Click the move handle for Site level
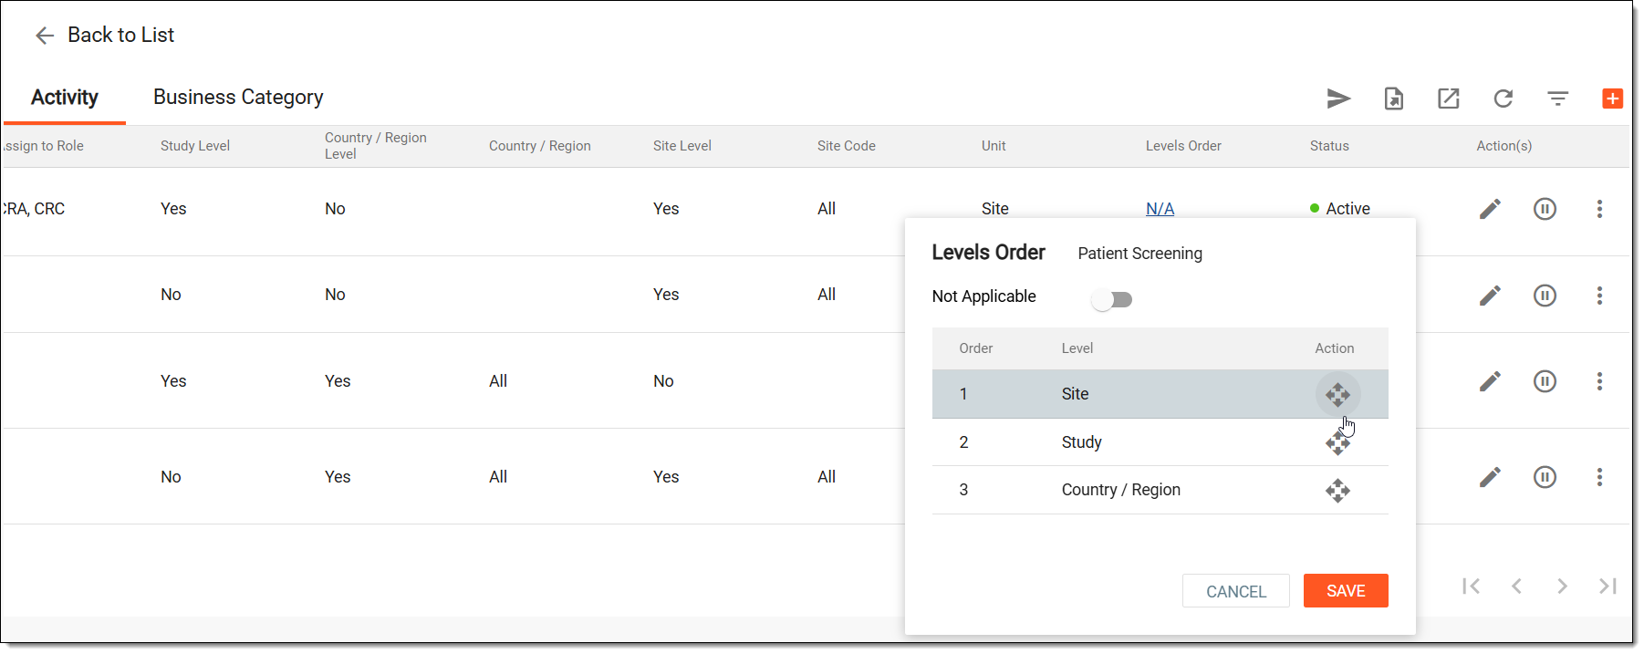Screen dimensions: 1644x654 tap(1337, 394)
